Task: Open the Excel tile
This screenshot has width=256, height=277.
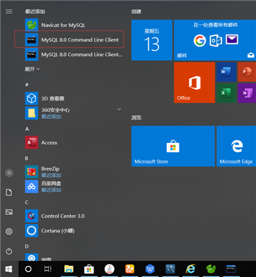Action: tap(226, 93)
